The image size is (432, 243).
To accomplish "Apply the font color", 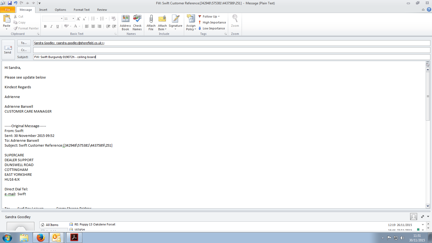I will click(x=76, y=26).
